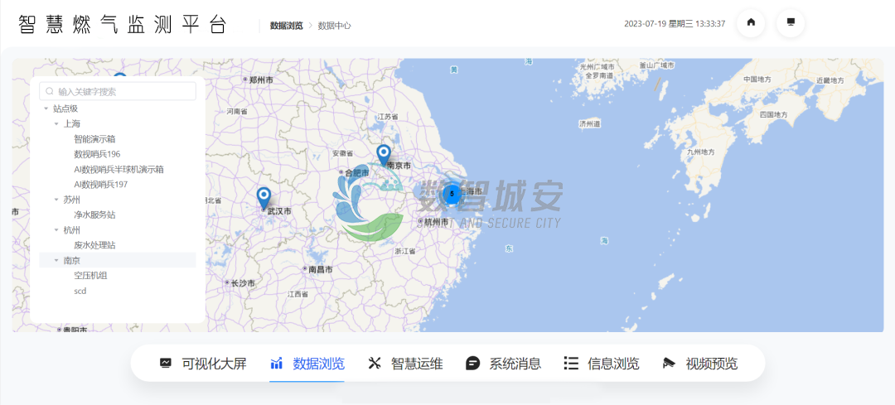Open the monitor screen icon button
Viewport: 895px width, 405px height.
point(791,22)
